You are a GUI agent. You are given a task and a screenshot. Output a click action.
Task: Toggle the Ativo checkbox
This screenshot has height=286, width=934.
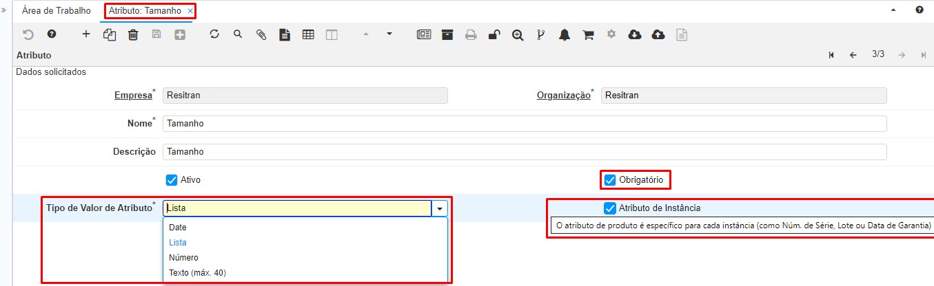(172, 180)
